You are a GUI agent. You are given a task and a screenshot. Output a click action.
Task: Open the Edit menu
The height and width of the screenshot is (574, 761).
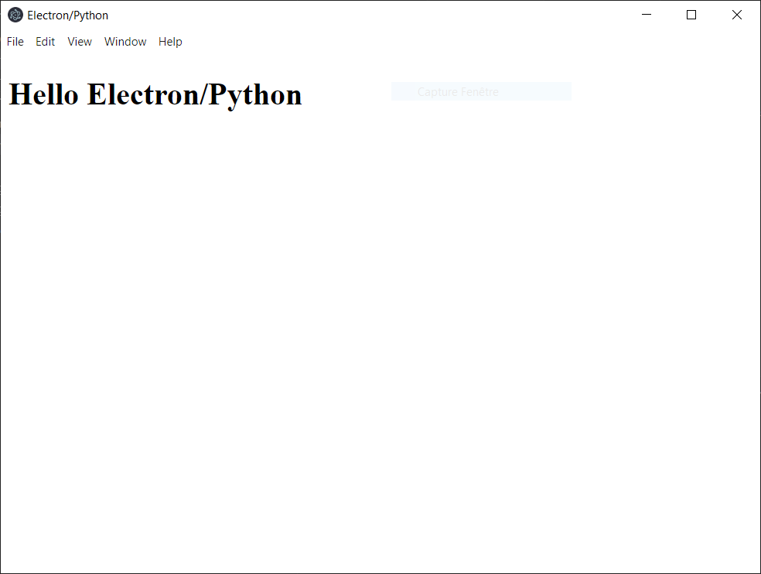point(45,42)
